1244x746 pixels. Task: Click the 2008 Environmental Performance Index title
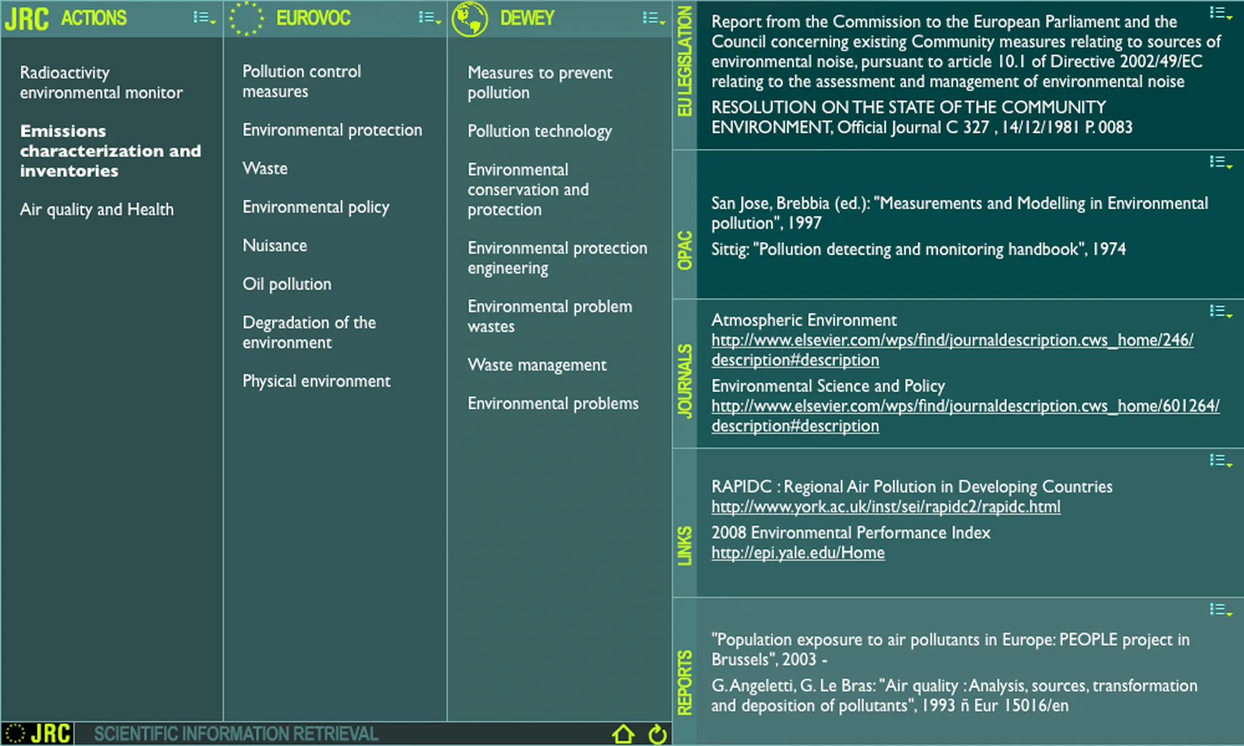point(850,533)
